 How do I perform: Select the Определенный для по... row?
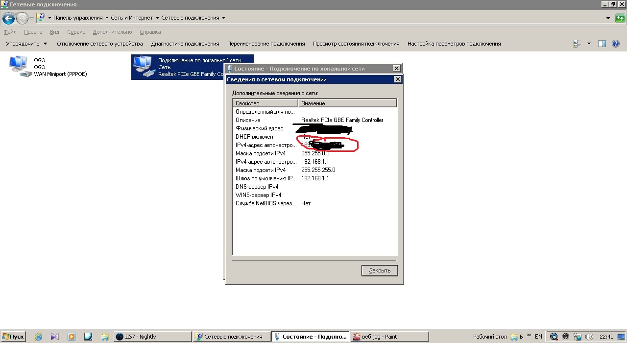click(314, 112)
